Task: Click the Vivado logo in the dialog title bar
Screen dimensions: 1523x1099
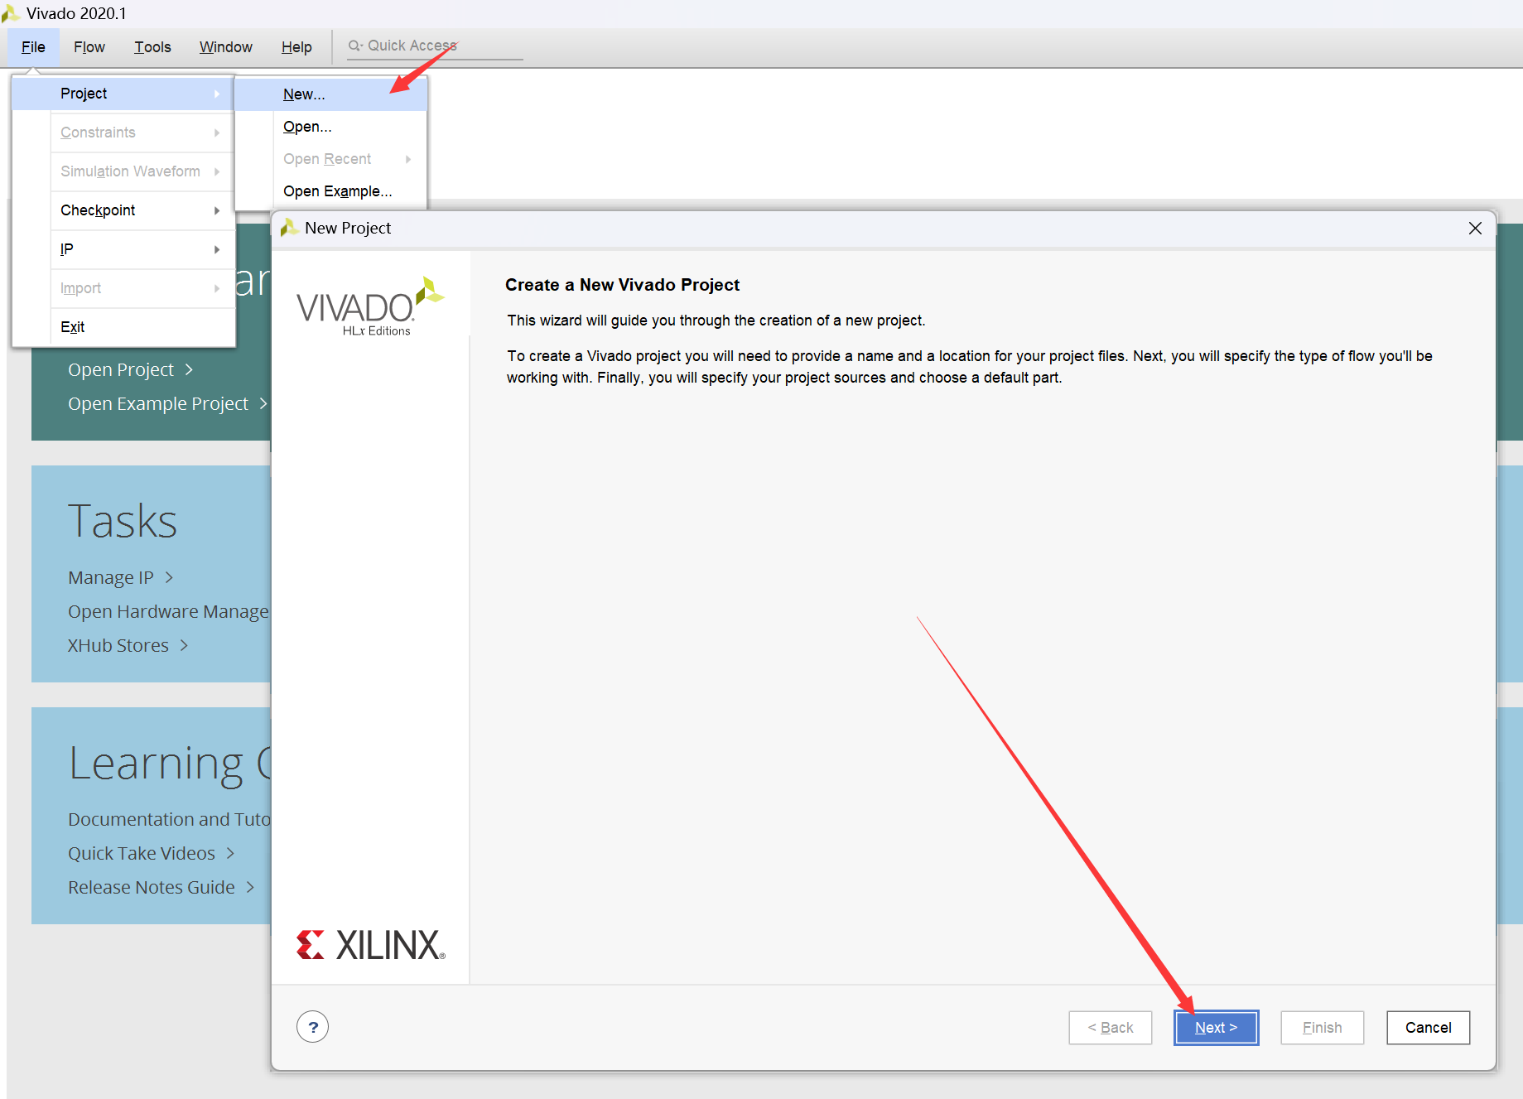Action: tap(289, 228)
